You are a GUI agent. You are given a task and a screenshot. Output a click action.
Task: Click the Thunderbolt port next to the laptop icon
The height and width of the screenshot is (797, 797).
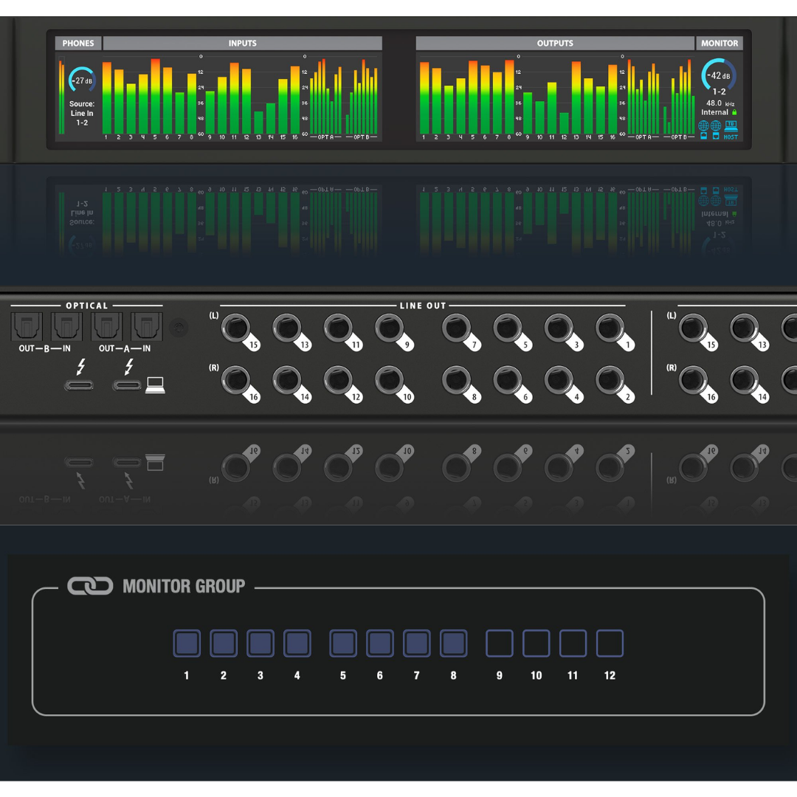pos(127,386)
